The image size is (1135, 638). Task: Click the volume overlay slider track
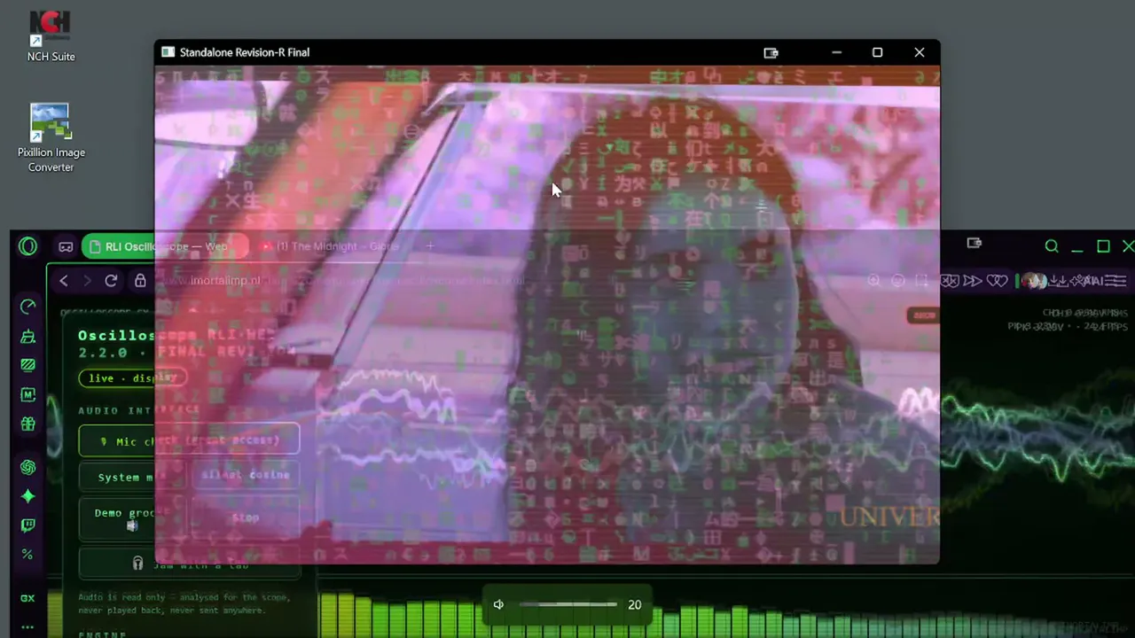(x=568, y=604)
